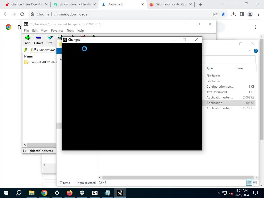Click 7-Zip horizontal scrollbar left arrow
Screen dimensions: 264x198
(x=25, y=145)
